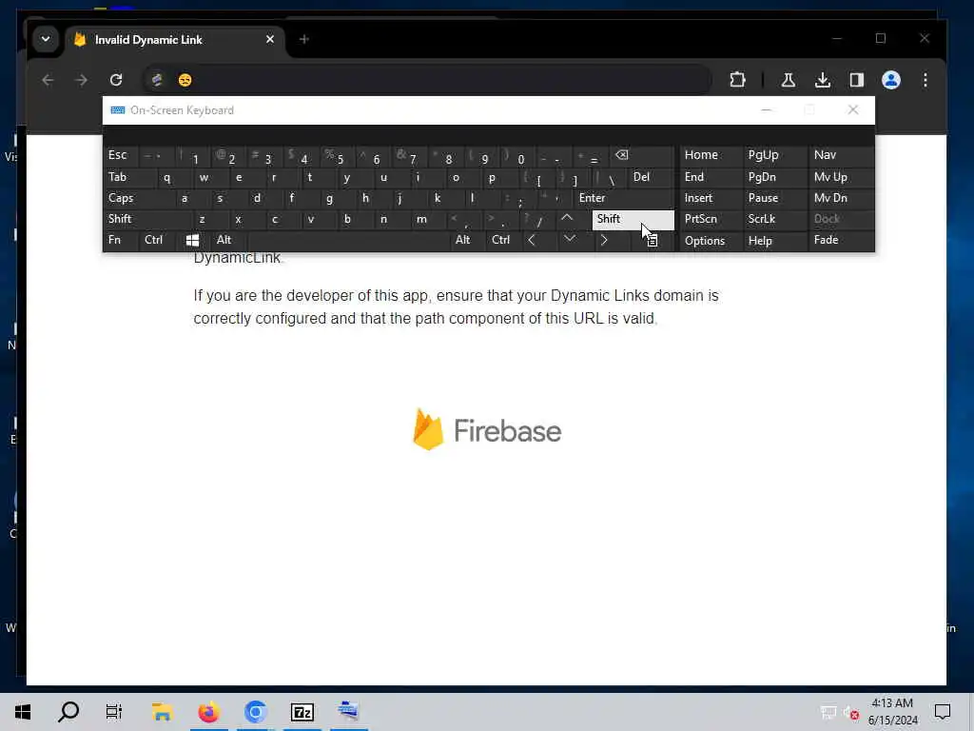Reload the page with the refresh icon

pyautogui.click(x=116, y=80)
